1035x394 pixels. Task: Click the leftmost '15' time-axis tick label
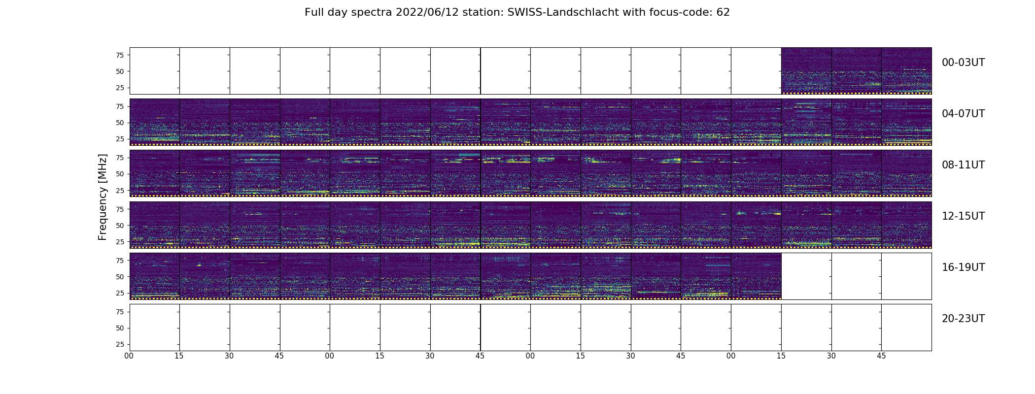pos(179,356)
